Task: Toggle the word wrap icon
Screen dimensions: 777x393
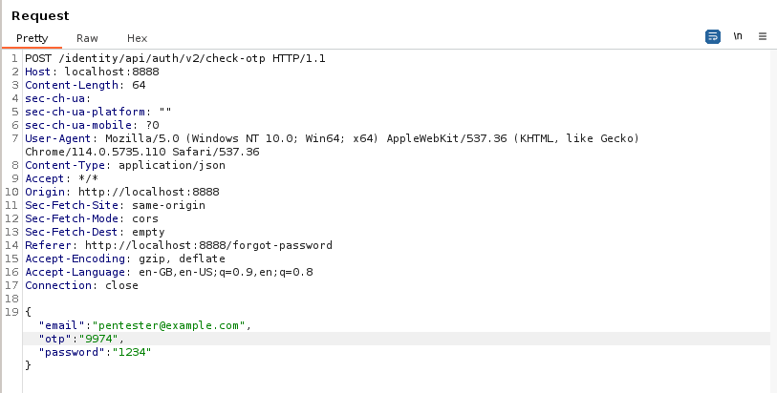Action: point(713,36)
